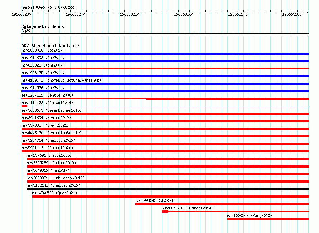Click the nsv2808331 (Huddleston2016) label
319x233 pixels.
pos(56,178)
